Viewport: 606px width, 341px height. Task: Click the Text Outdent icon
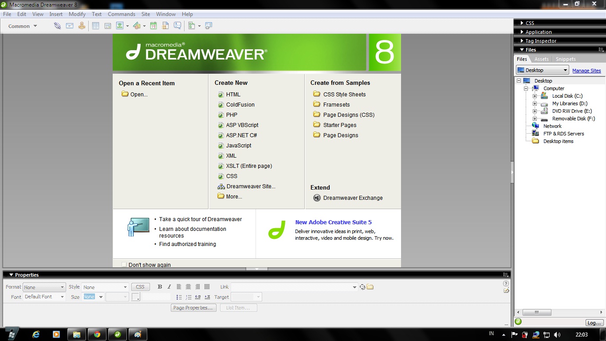(x=198, y=297)
